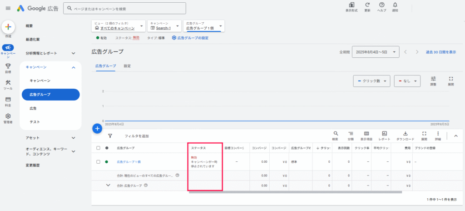Viewport: 465px width, 211px height.
Task: Open the 料金 card icon
Action: point(8,99)
